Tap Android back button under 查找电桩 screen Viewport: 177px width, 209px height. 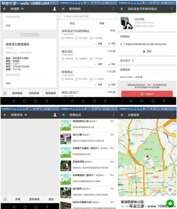[72, 101]
